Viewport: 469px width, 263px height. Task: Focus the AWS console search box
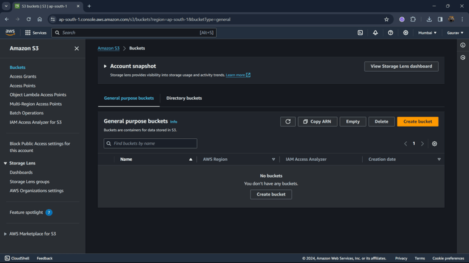[134, 33]
